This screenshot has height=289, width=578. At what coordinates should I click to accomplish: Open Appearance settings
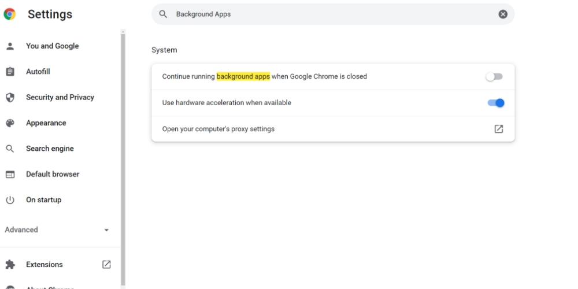tap(46, 123)
